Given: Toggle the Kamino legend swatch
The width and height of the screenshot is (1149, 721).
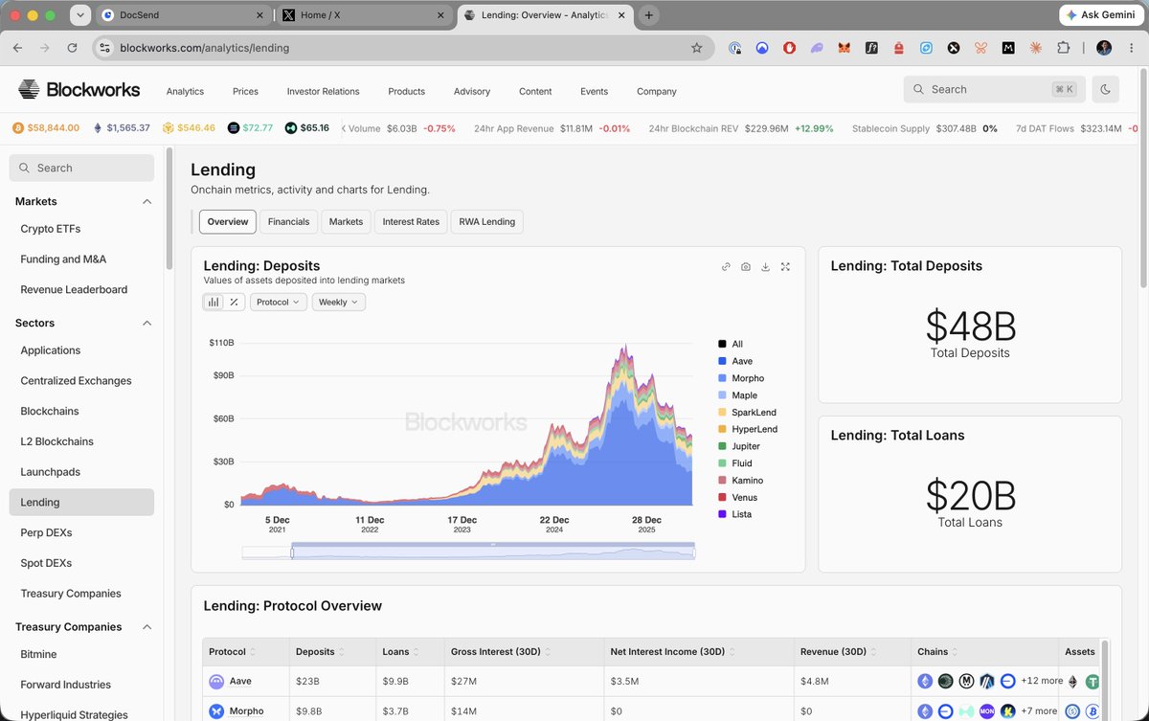Looking at the screenshot, I should coord(722,481).
